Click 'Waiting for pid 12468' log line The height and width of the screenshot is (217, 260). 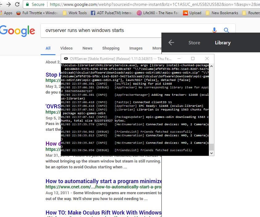116,84
